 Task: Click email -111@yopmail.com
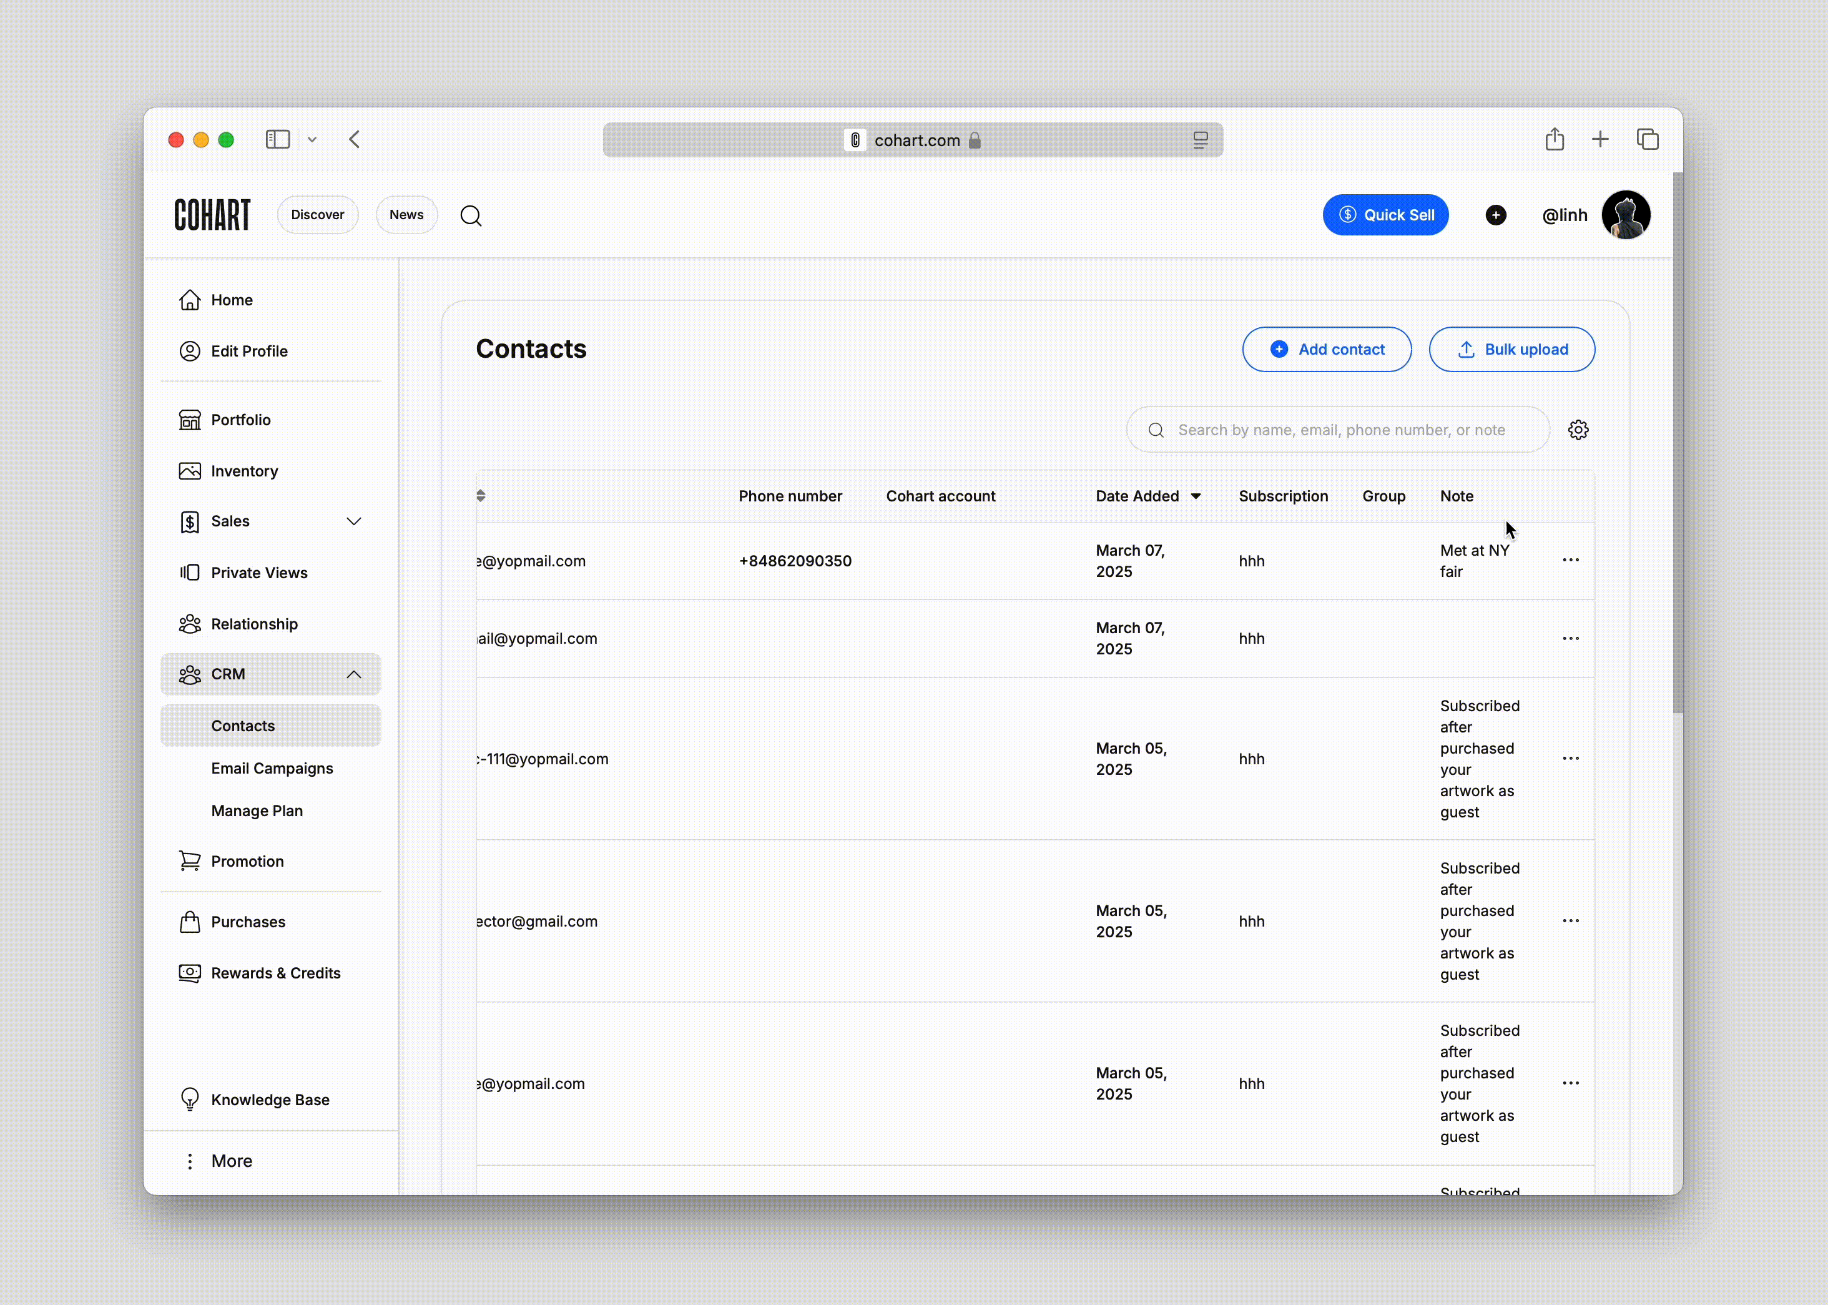click(x=543, y=759)
